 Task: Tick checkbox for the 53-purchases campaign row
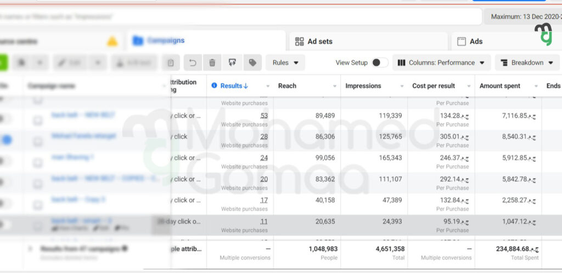(x=38, y=120)
